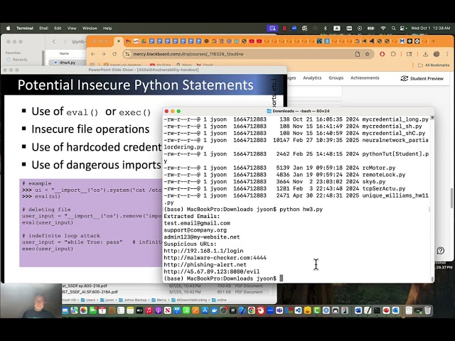
Task: Open Podcasts app from the Dock
Action: 158,310
